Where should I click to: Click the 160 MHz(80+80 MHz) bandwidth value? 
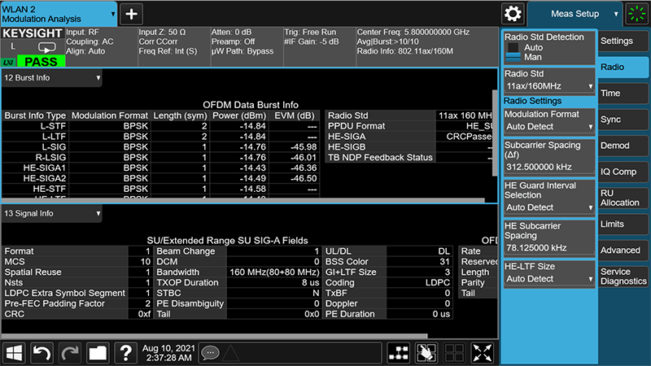(274, 272)
